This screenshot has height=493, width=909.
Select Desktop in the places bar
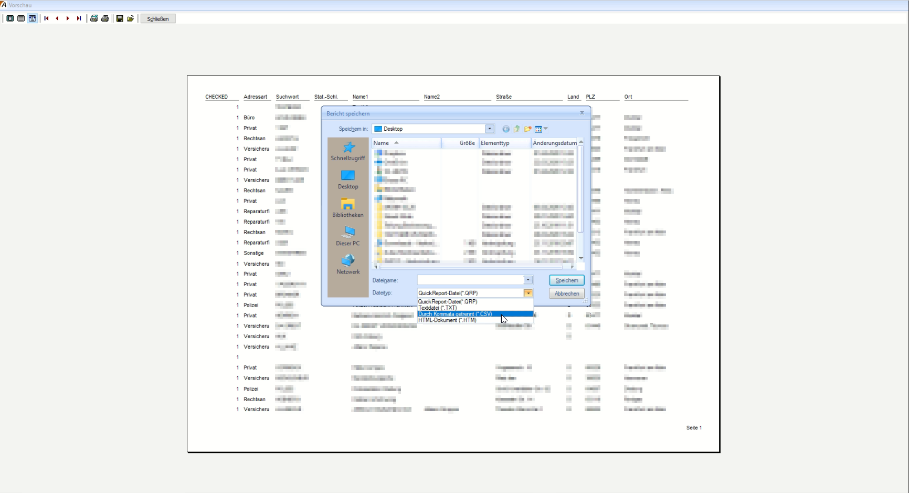348,180
